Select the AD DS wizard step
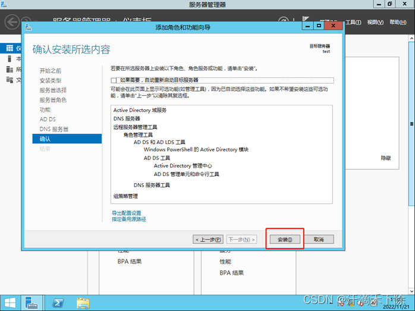Viewport: 415px width, 311px height. pos(48,120)
